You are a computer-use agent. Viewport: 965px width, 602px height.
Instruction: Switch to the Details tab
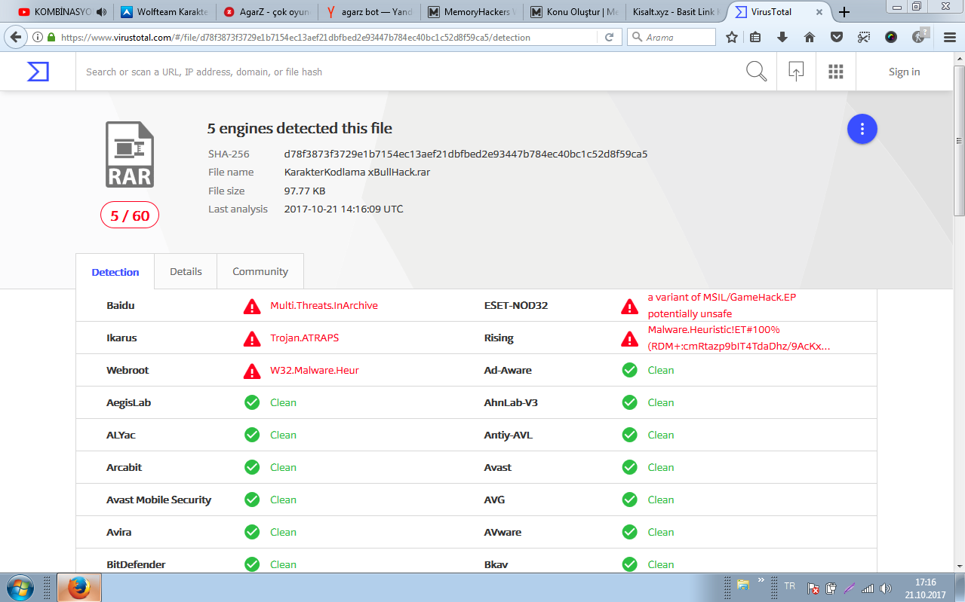[x=186, y=271]
